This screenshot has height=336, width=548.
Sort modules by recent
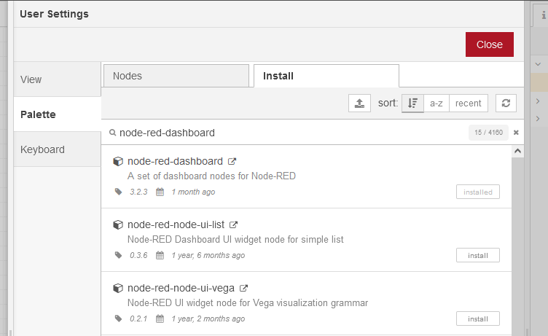pos(468,103)
